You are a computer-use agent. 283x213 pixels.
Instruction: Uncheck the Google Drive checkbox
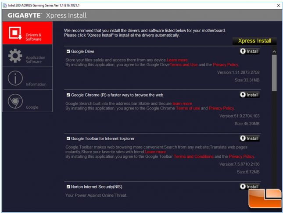coord(68,51)
